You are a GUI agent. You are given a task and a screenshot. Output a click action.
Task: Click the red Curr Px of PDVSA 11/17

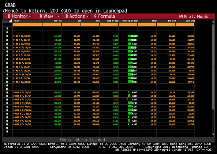[58, 100]
